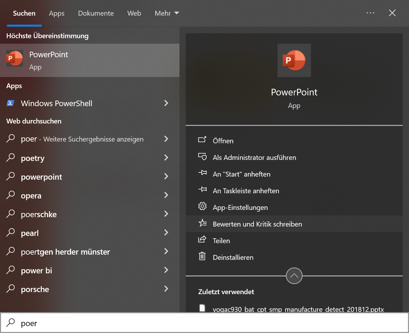
Task: Choose An "Start" anheften
Action: tap(294, 174)
